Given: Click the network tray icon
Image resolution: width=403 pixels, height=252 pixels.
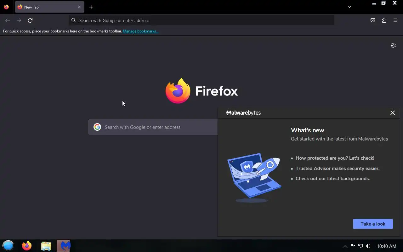Looking at the screenshot, I should [360, 246].
